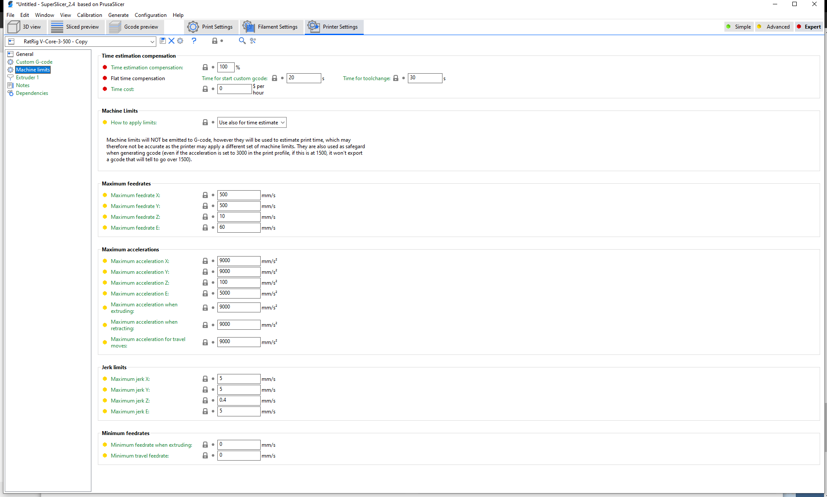This screenshot has width=827, height=497.
Task: Open the settings search magnifier
Action: coord(242,41)
